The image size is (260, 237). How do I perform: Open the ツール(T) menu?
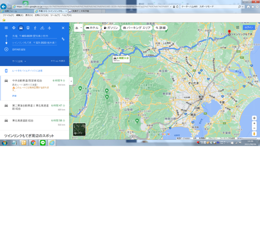coord(55,15)
